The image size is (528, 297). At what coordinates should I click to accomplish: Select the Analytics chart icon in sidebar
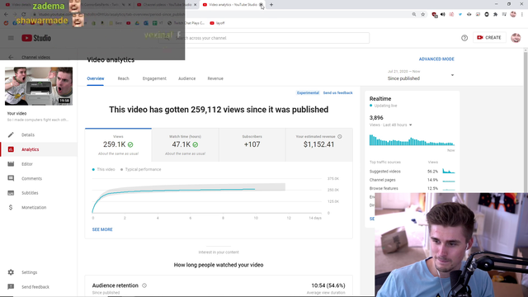(x=11, y=149)
